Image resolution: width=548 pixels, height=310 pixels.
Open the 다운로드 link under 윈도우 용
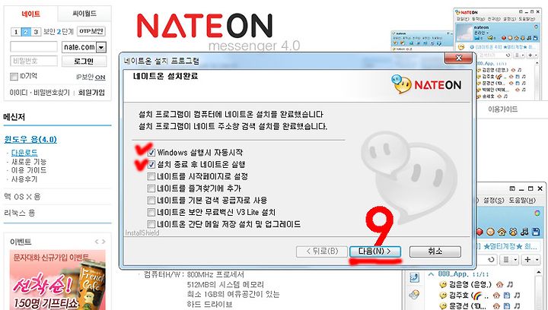[24, 153]
